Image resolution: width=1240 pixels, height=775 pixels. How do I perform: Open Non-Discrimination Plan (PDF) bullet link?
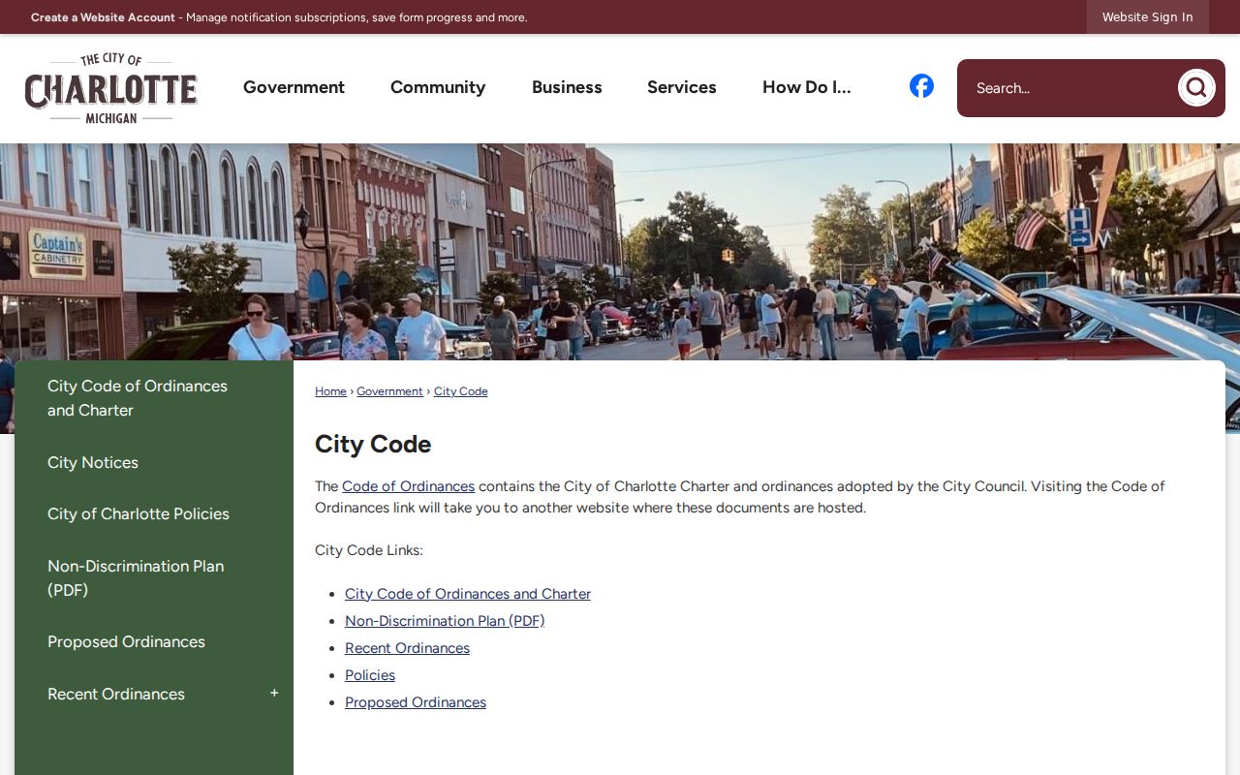pyautogui.click(x=445, y=621)
